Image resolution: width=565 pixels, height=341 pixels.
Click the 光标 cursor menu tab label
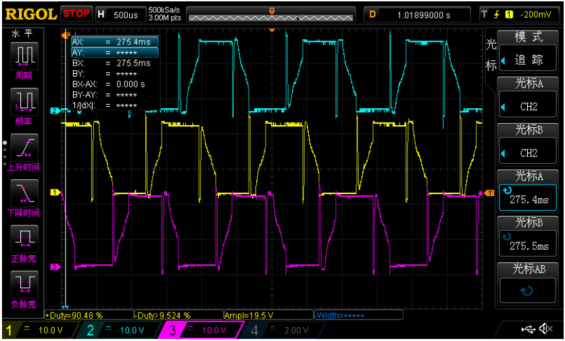tap(491, 55)
